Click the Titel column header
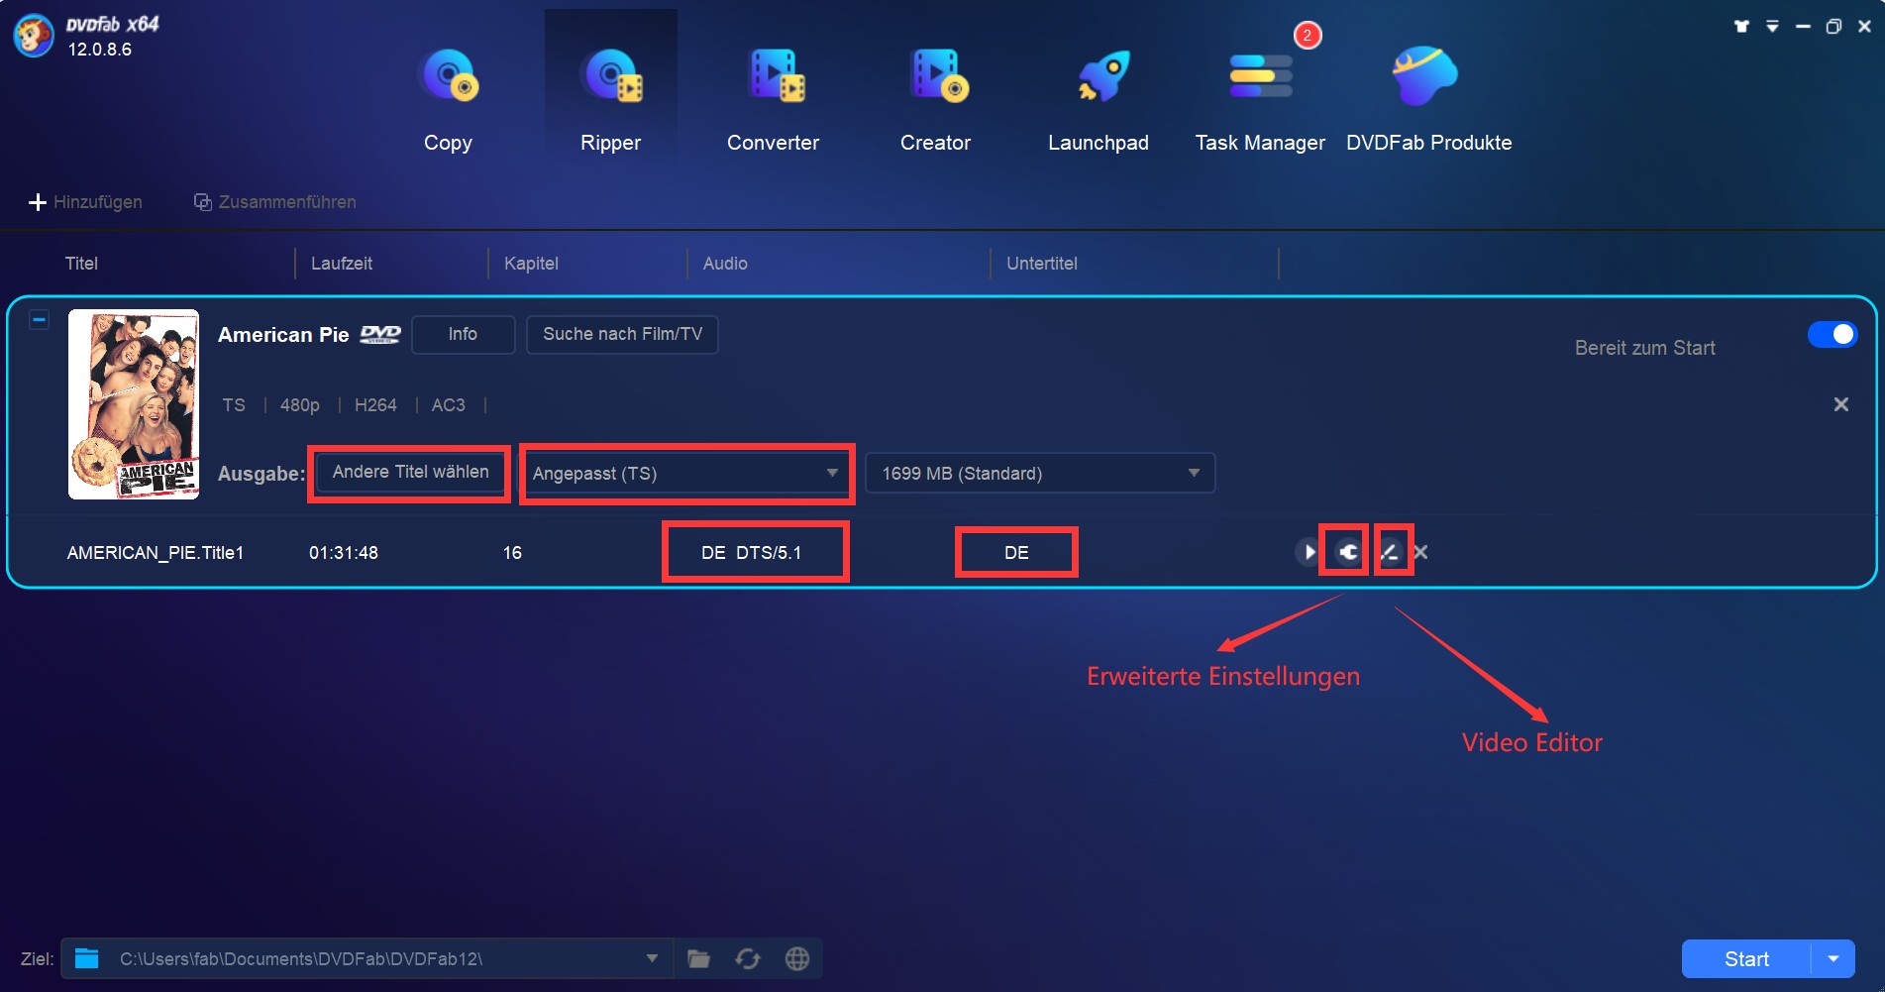 81,264
